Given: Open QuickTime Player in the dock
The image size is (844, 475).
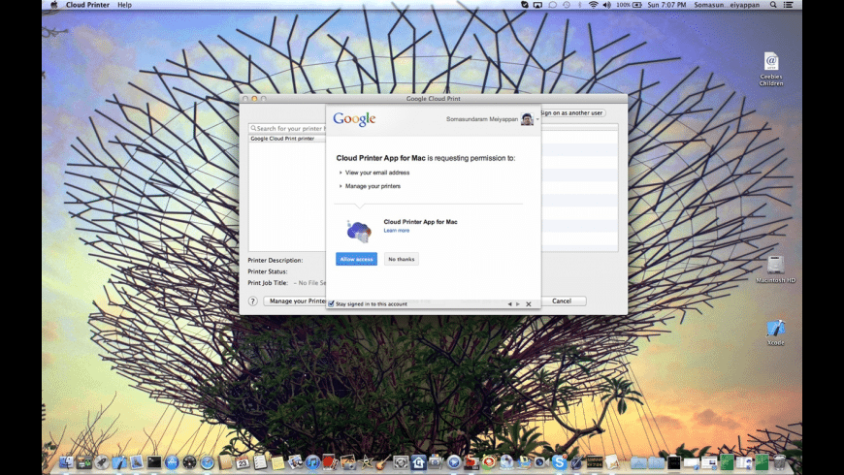Looking at the screenshot, I should 453,461.
